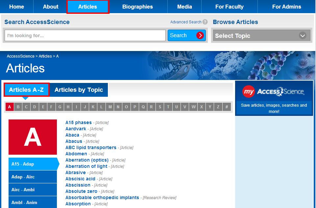Select letter Z in alphabet bar
The image size is (316, 208).
coord(218,107)
